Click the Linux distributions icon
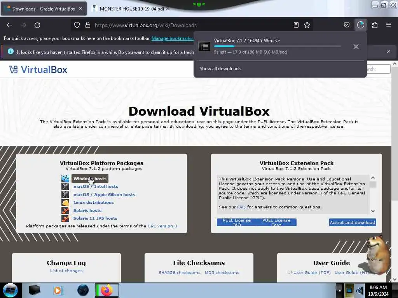 point(65,203)
